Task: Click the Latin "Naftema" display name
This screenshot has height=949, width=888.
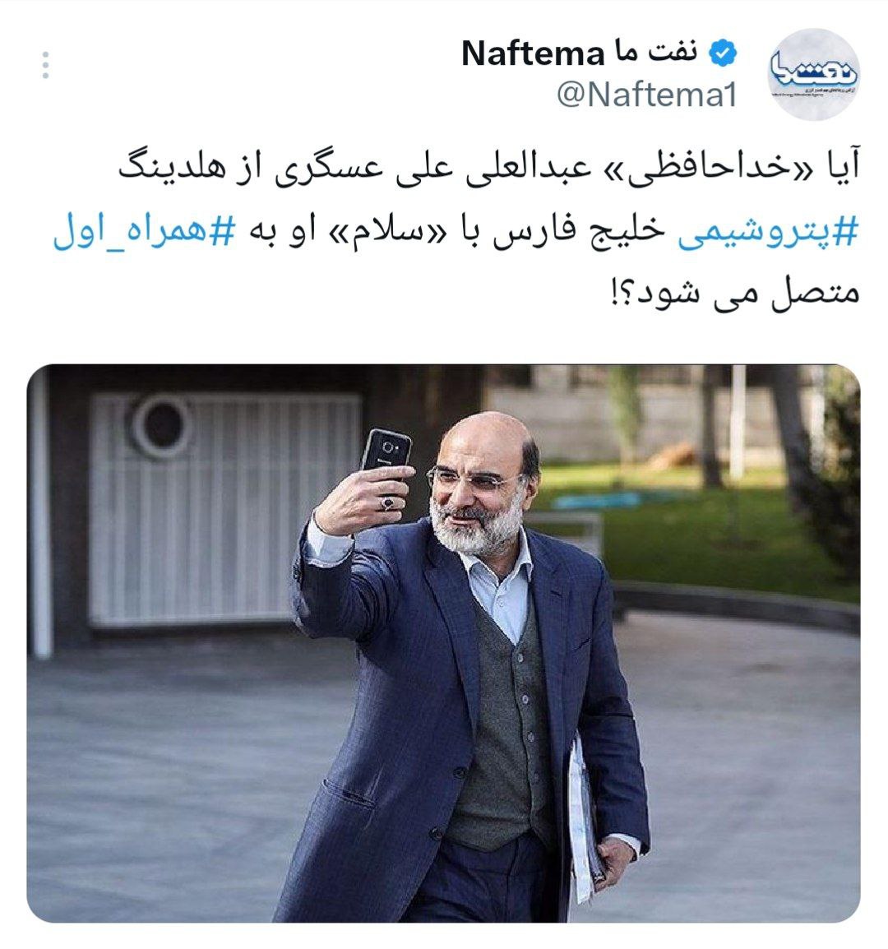Action: (533, 53)
